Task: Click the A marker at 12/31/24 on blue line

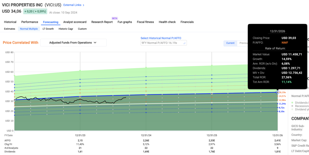Action: click(x=146, y=95)
